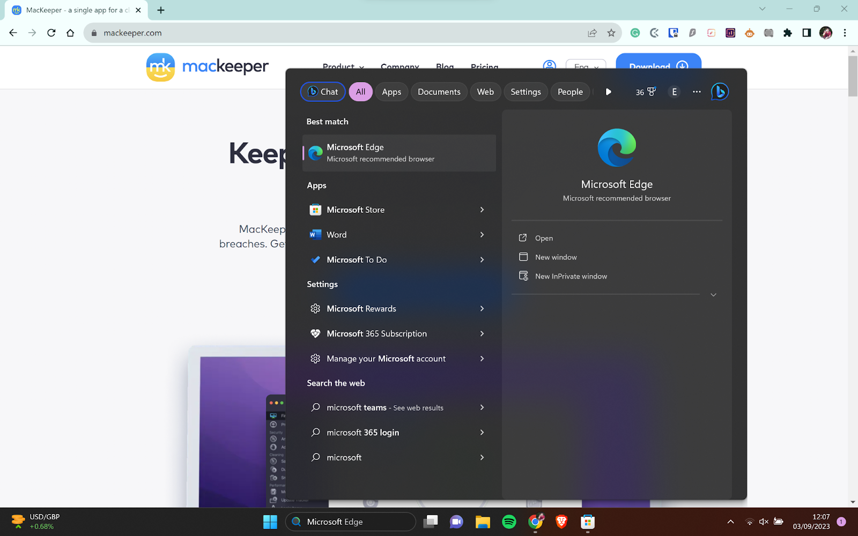Open File Explorer from taskbar

(483, 522)
